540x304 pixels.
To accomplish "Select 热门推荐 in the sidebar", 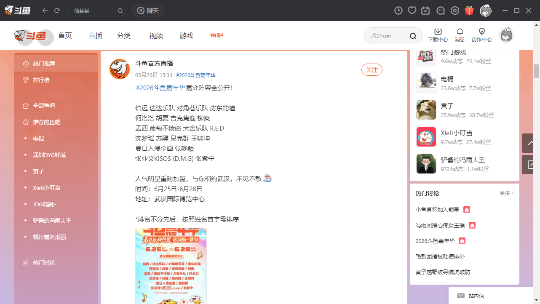I will point(56,64).
